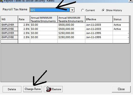
Task: Click the 2.5% rate in the first EMPLOYER row
Action: click(x=24, y=25)
